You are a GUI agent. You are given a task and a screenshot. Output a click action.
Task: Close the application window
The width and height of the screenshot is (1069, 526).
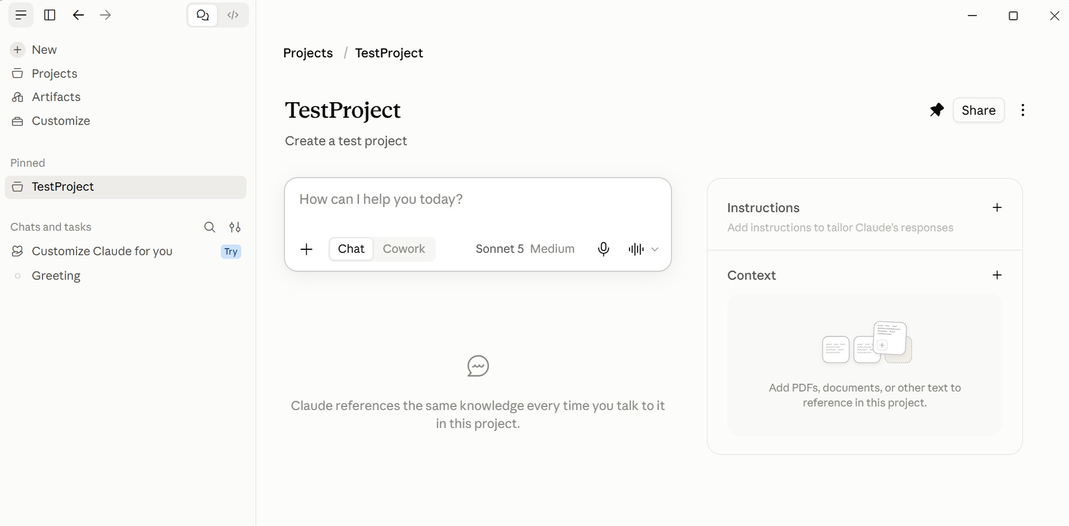[1055, 16]
